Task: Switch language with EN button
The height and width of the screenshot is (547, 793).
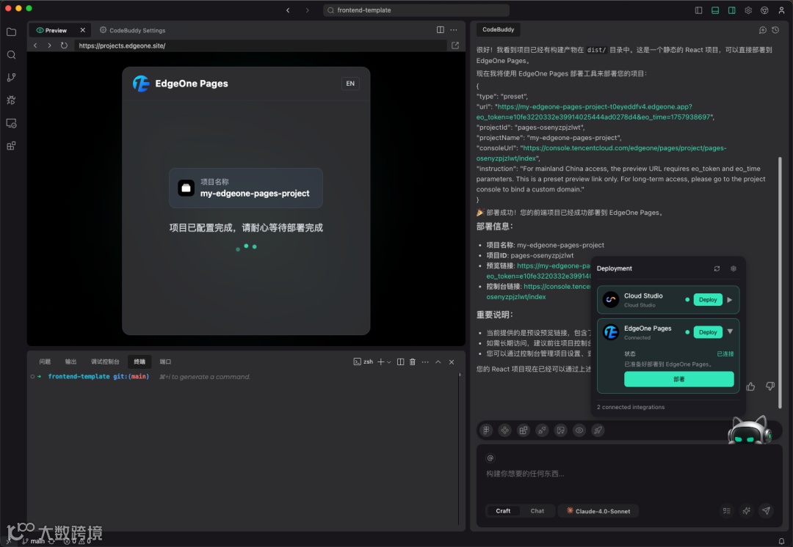Action: tap(350, 84)
